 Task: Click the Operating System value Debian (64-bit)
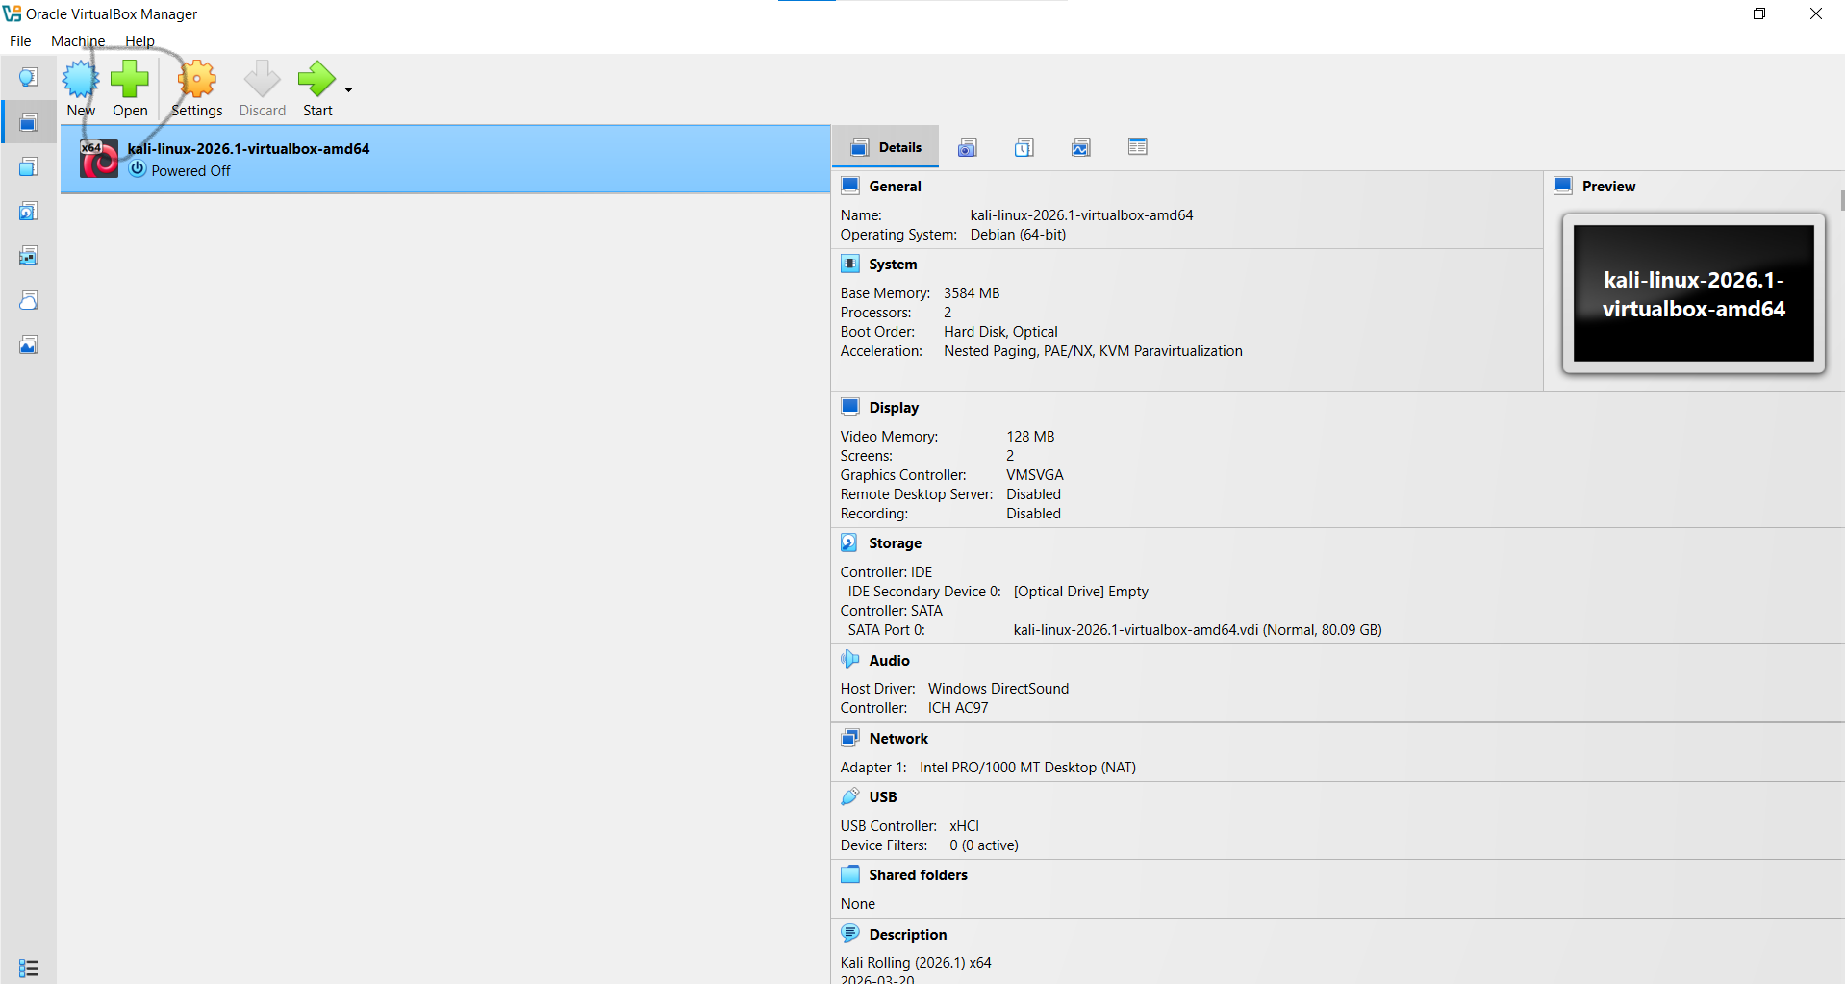1018,235
